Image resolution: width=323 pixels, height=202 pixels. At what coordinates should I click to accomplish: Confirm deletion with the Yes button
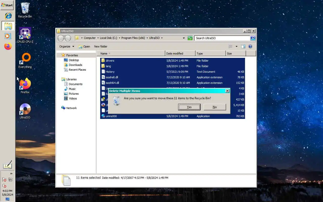coord(189,107)
